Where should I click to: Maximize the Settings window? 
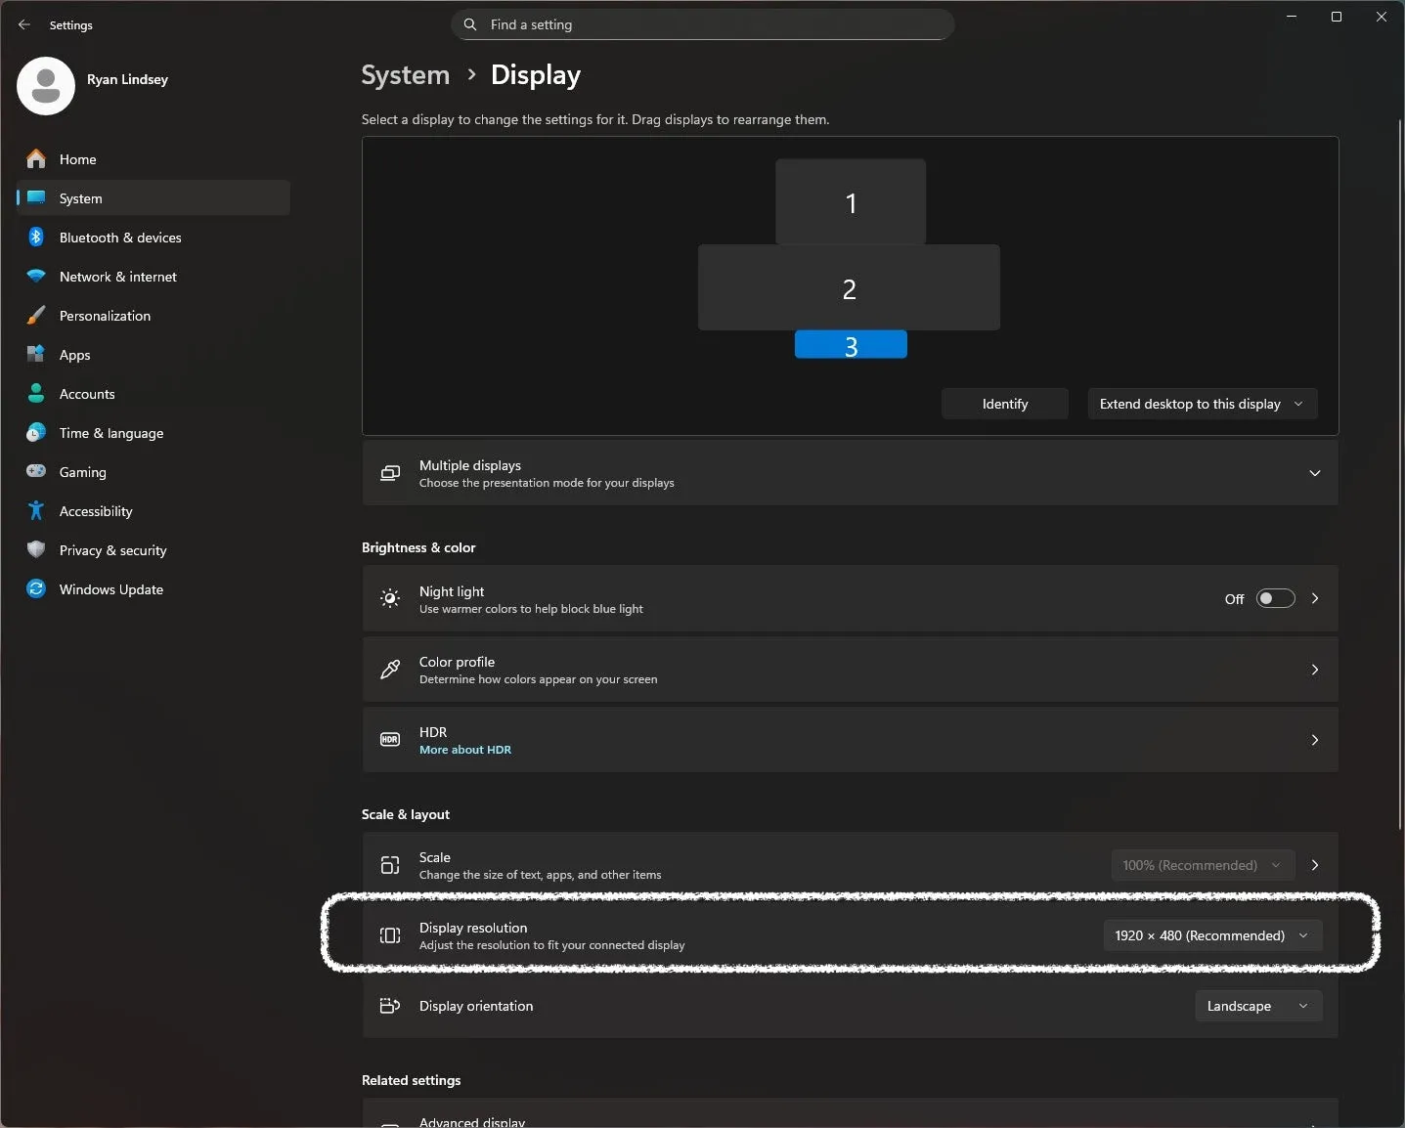[x=1337, y=17]
